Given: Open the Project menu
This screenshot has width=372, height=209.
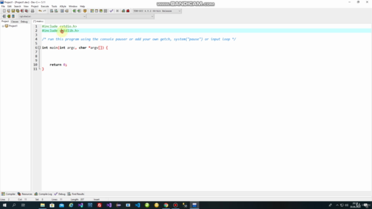Looking at the screenshot, I should 35,6.
